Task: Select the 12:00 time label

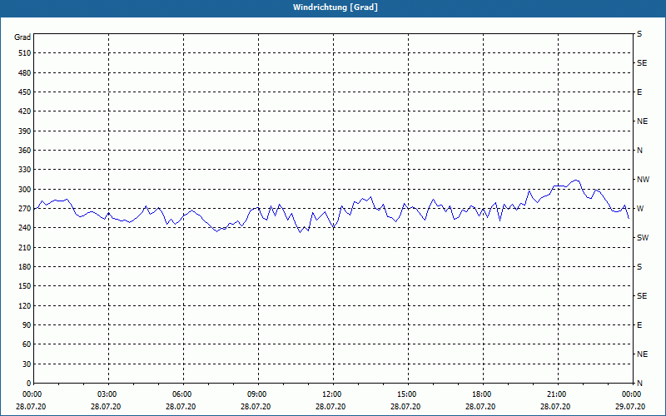Action: click(332, 394)
